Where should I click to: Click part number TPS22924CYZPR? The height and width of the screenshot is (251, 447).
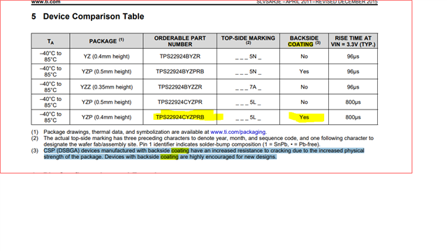coord(180,102)
